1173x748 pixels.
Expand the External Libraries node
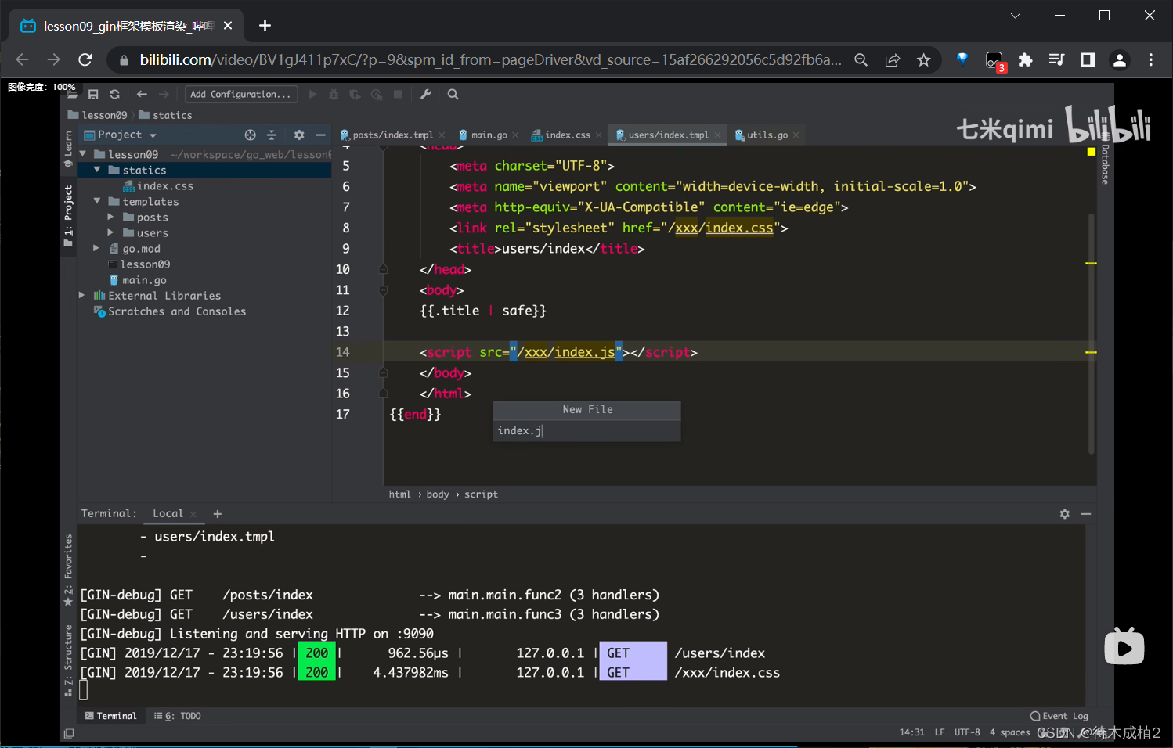[82, 296]
